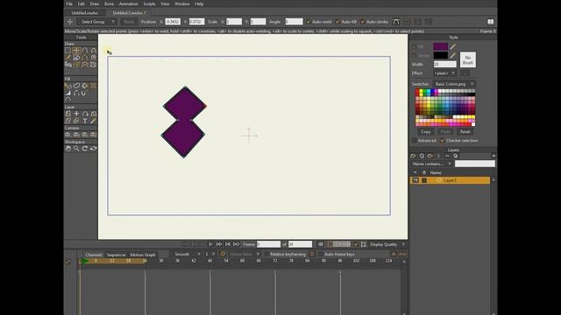The image size is (561, 315).
Task: Toggle the Auto-weld checkbox
Action: 309,22
